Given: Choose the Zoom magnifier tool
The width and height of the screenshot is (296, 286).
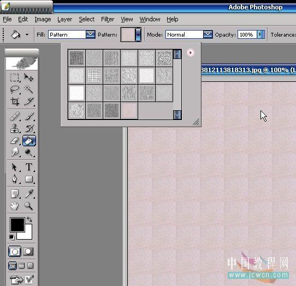Looking at the screenshot, I should point(29,206).
